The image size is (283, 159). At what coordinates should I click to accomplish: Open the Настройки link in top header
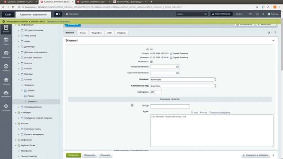pyautogui.click(x=72, y=14)
